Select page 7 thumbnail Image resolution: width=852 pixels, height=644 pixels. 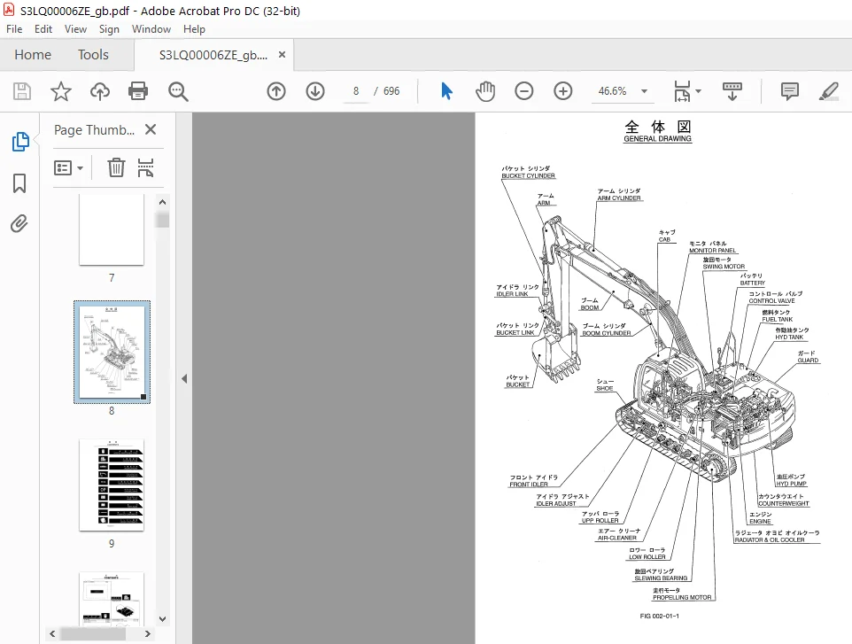click(x=112, y=229)
